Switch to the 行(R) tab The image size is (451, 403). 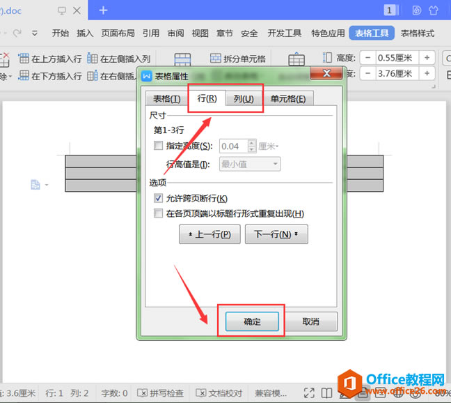[x=207, y=98]
